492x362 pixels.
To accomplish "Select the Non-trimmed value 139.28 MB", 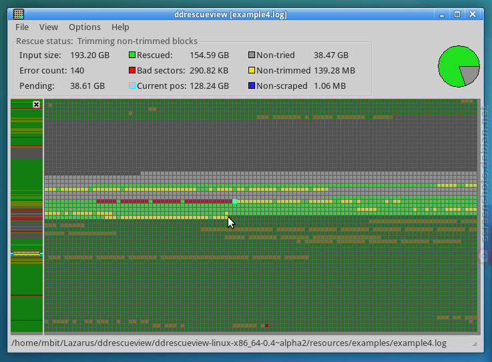I will tap(334, 71).
